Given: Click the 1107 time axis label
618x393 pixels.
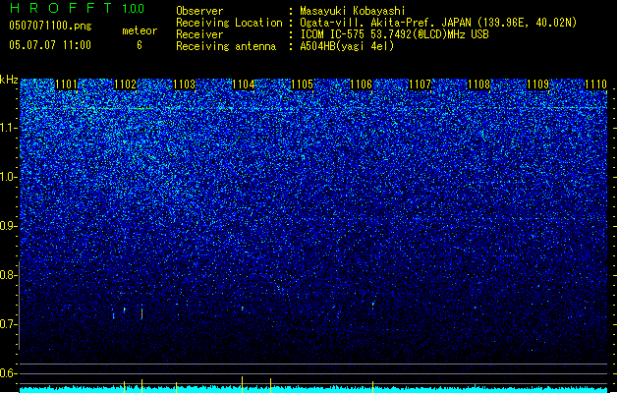Looking at the screenshot, I should pyautogui.click(x=421, y=84).
